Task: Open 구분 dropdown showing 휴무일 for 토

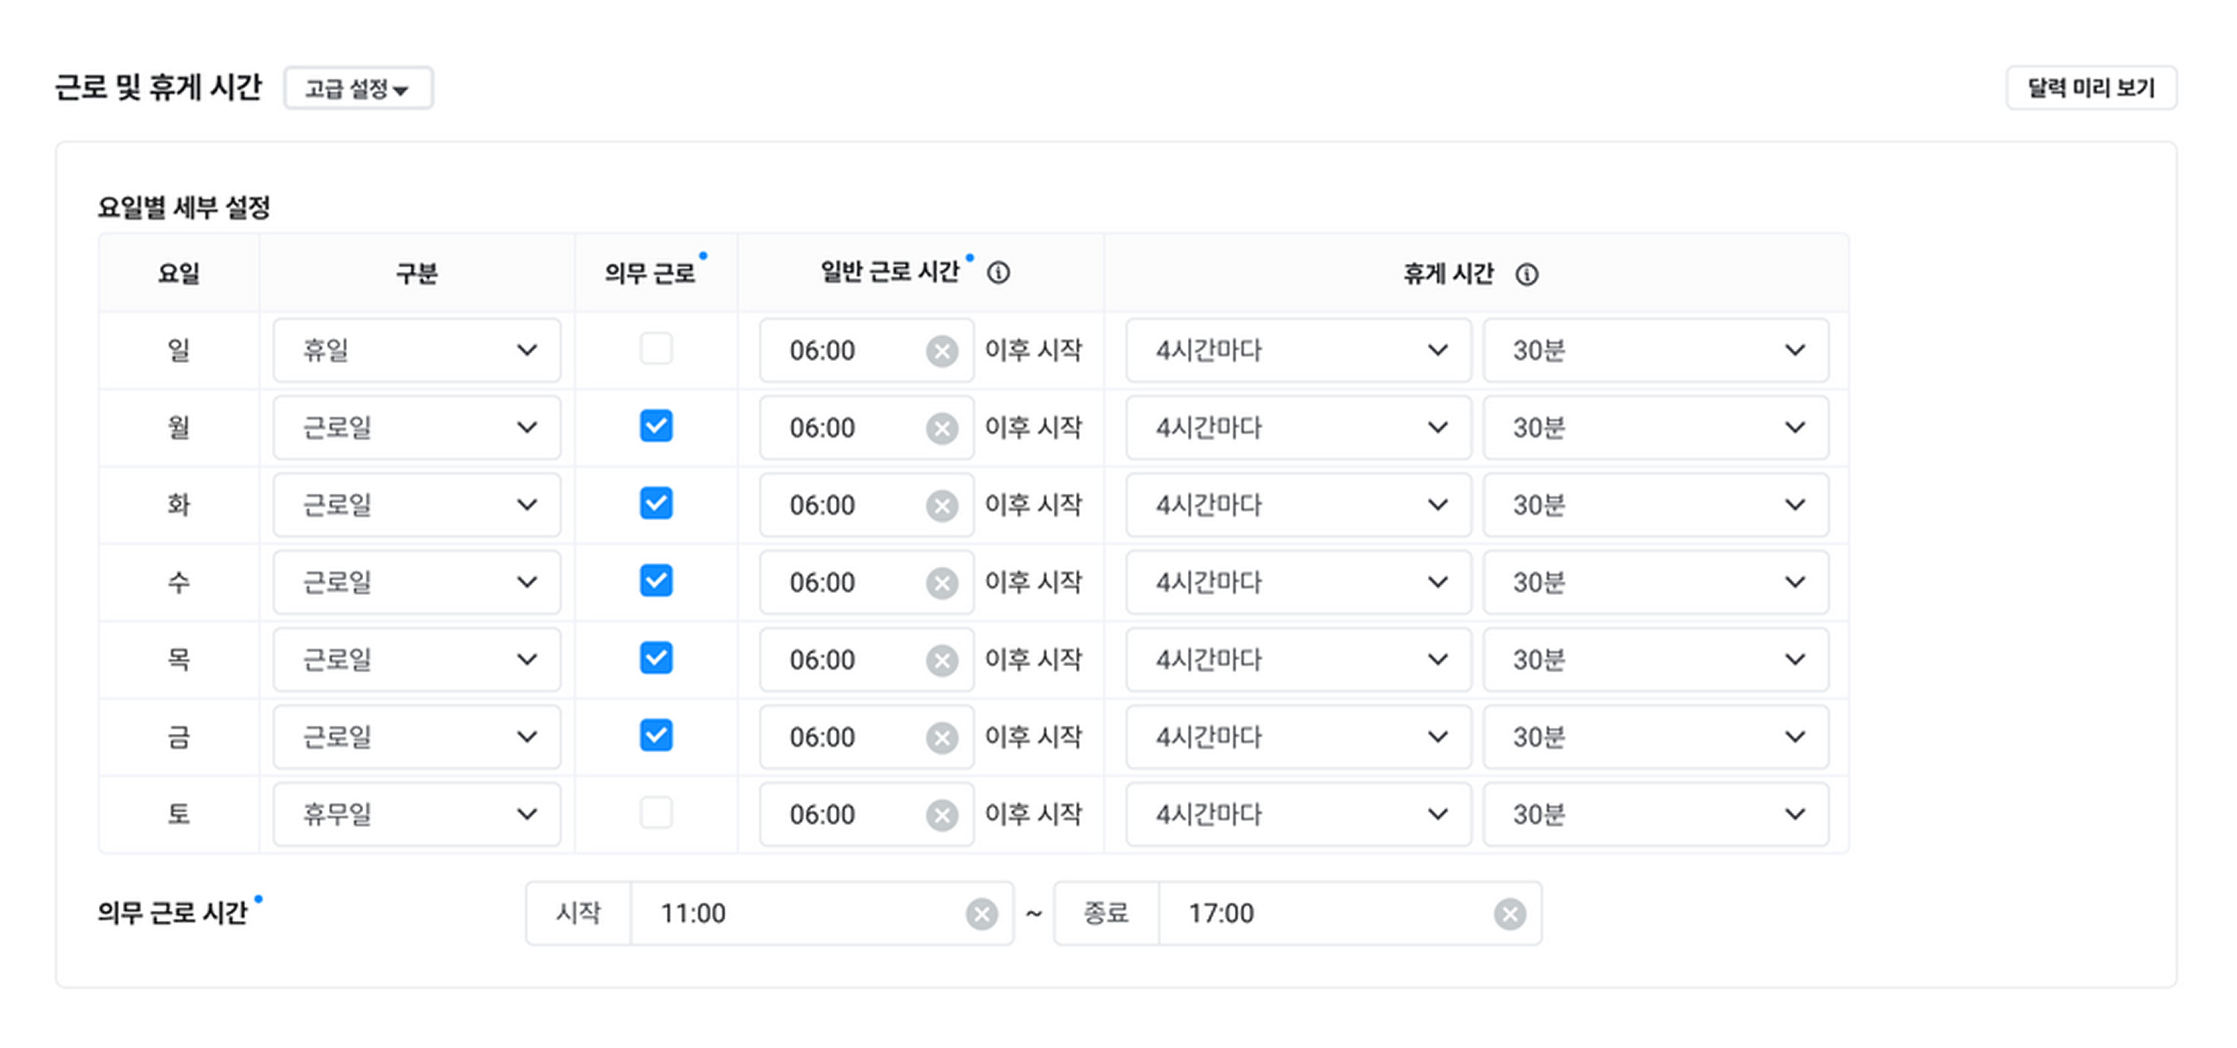Action: pyautogui.click(x=417, y=813)
